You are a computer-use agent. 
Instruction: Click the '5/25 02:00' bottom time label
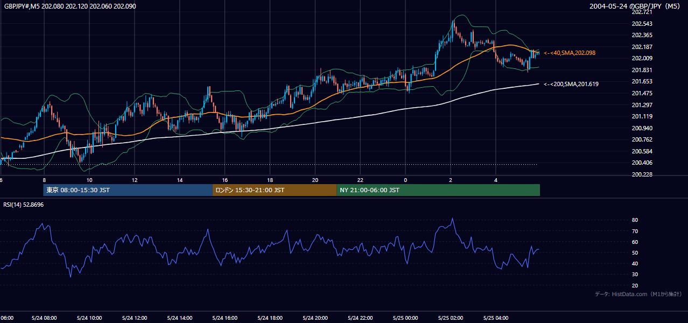point(451,318)
